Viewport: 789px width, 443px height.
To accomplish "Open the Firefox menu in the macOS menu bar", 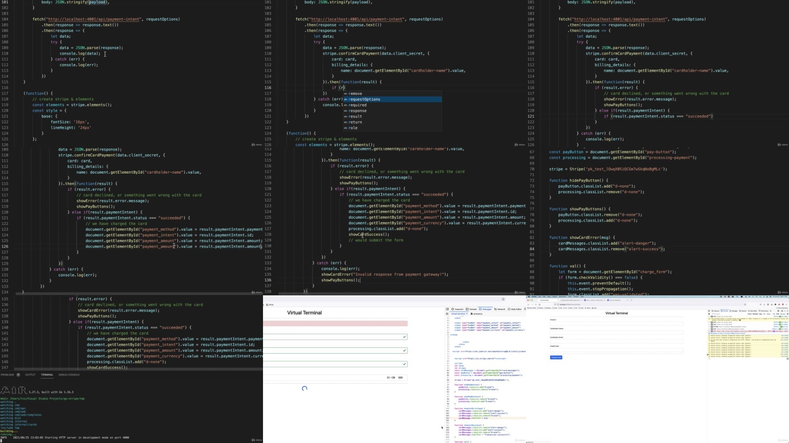I will pos(534,297).
